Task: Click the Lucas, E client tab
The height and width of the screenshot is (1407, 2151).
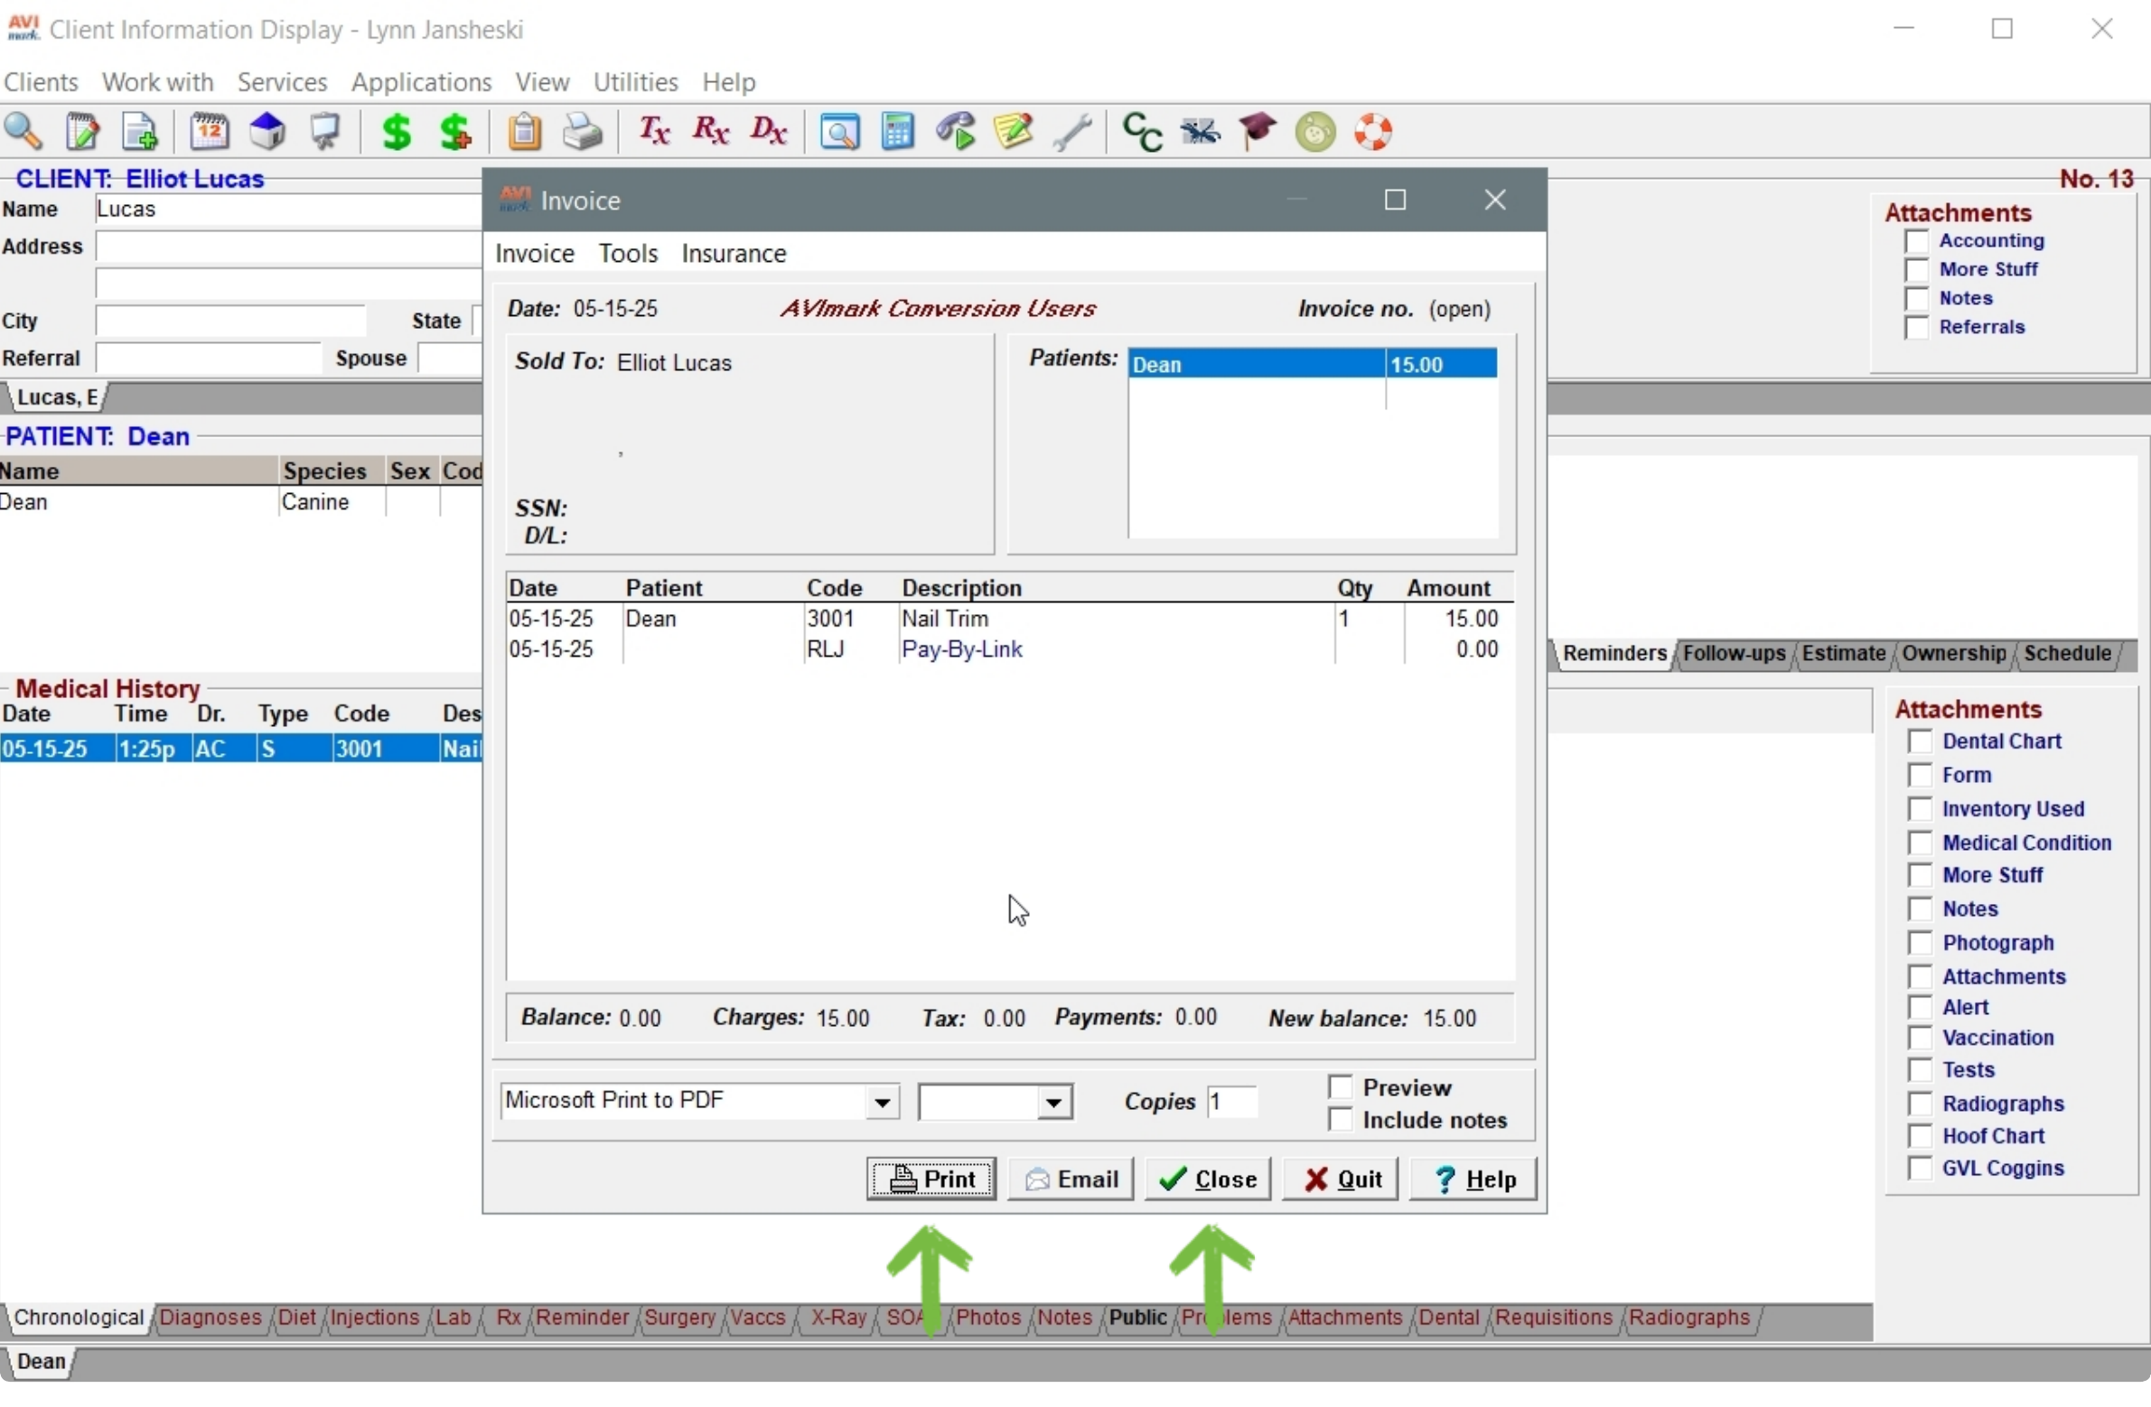Action: [x=56, y=397]
